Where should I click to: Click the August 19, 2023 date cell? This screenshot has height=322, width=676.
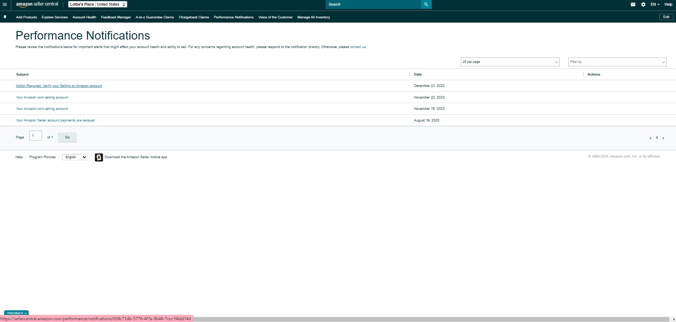click(x=427, y=120)
